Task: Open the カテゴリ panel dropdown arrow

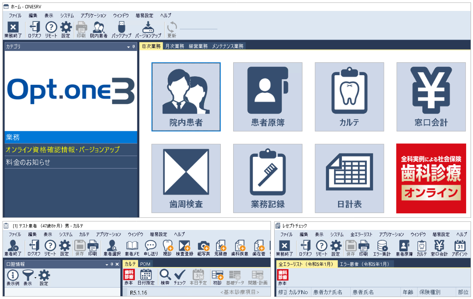Action: tap(128, 47)
